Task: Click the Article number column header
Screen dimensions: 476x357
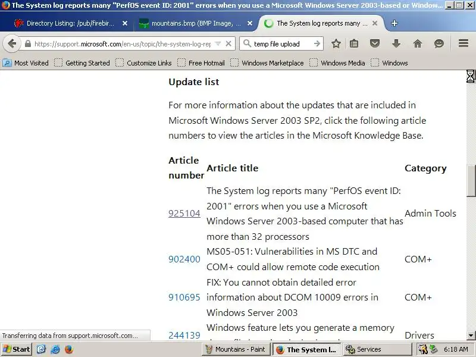Action: click(186, 168)
